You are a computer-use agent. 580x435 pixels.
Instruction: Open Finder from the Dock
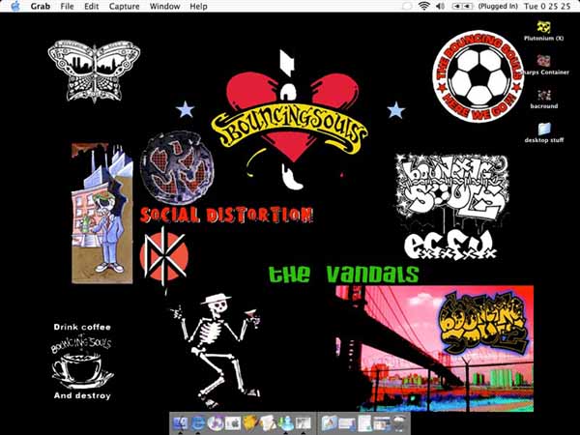tap(181, 423)
